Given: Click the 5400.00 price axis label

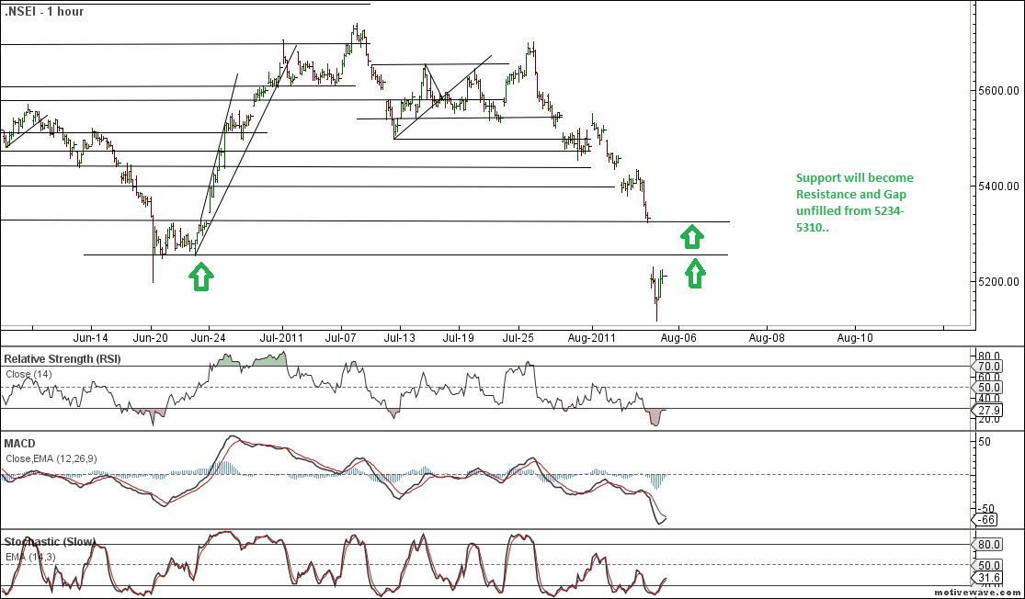Looking at the screenshot, I should (x=997, y=186).
